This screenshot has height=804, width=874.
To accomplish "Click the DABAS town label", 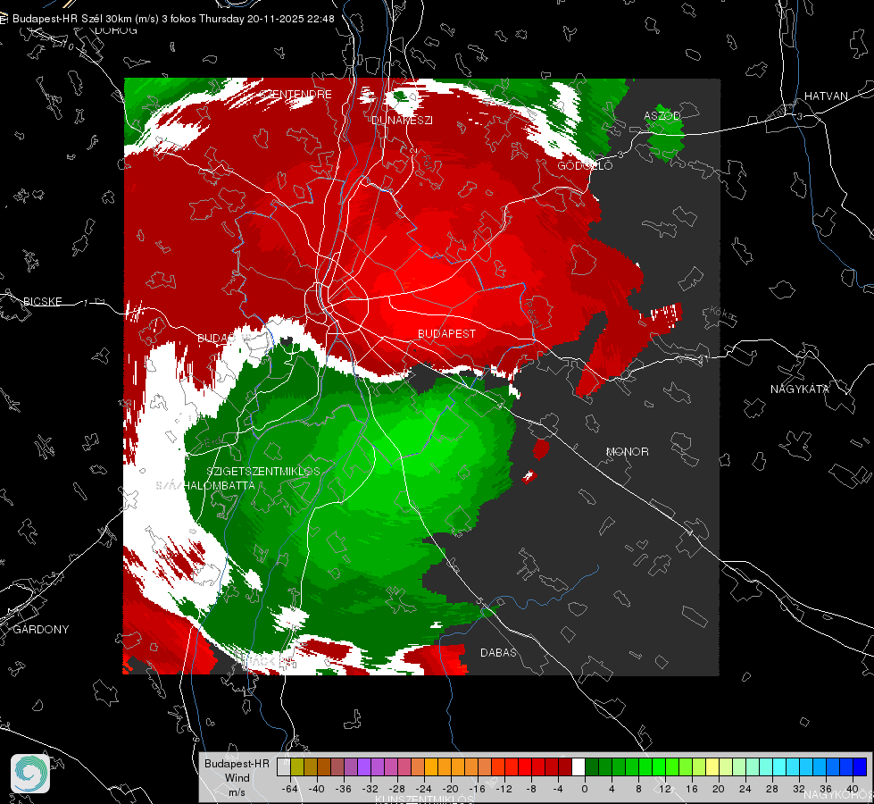I will tap(498, 652).
